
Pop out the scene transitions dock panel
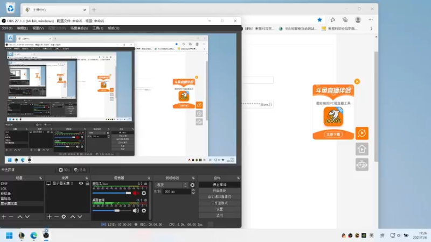pyautogui.click(x=193, y=178)
